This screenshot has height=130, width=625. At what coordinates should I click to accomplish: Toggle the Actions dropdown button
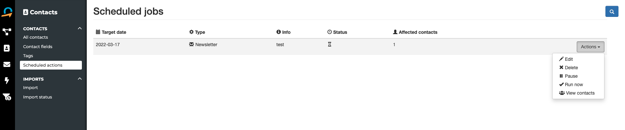point(590,47)
